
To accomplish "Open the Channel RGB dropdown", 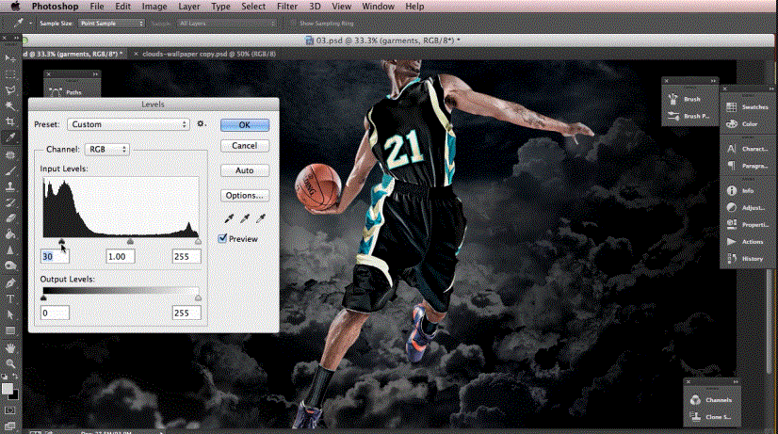I will click(x=107, y=150).
